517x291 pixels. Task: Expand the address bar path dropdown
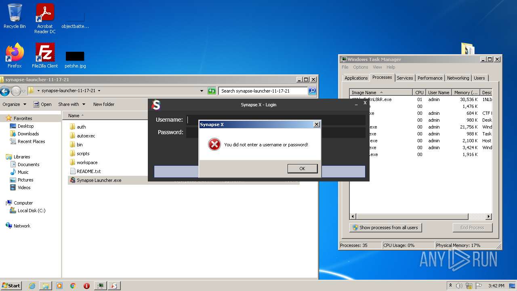click(x=99, y=91)
